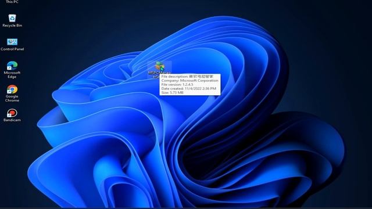Image resolution: width=372 pixels, height=209 pixels.
Task: Select the This PC desktop icon
Action: pyautogui.click(x=12, y=1)
